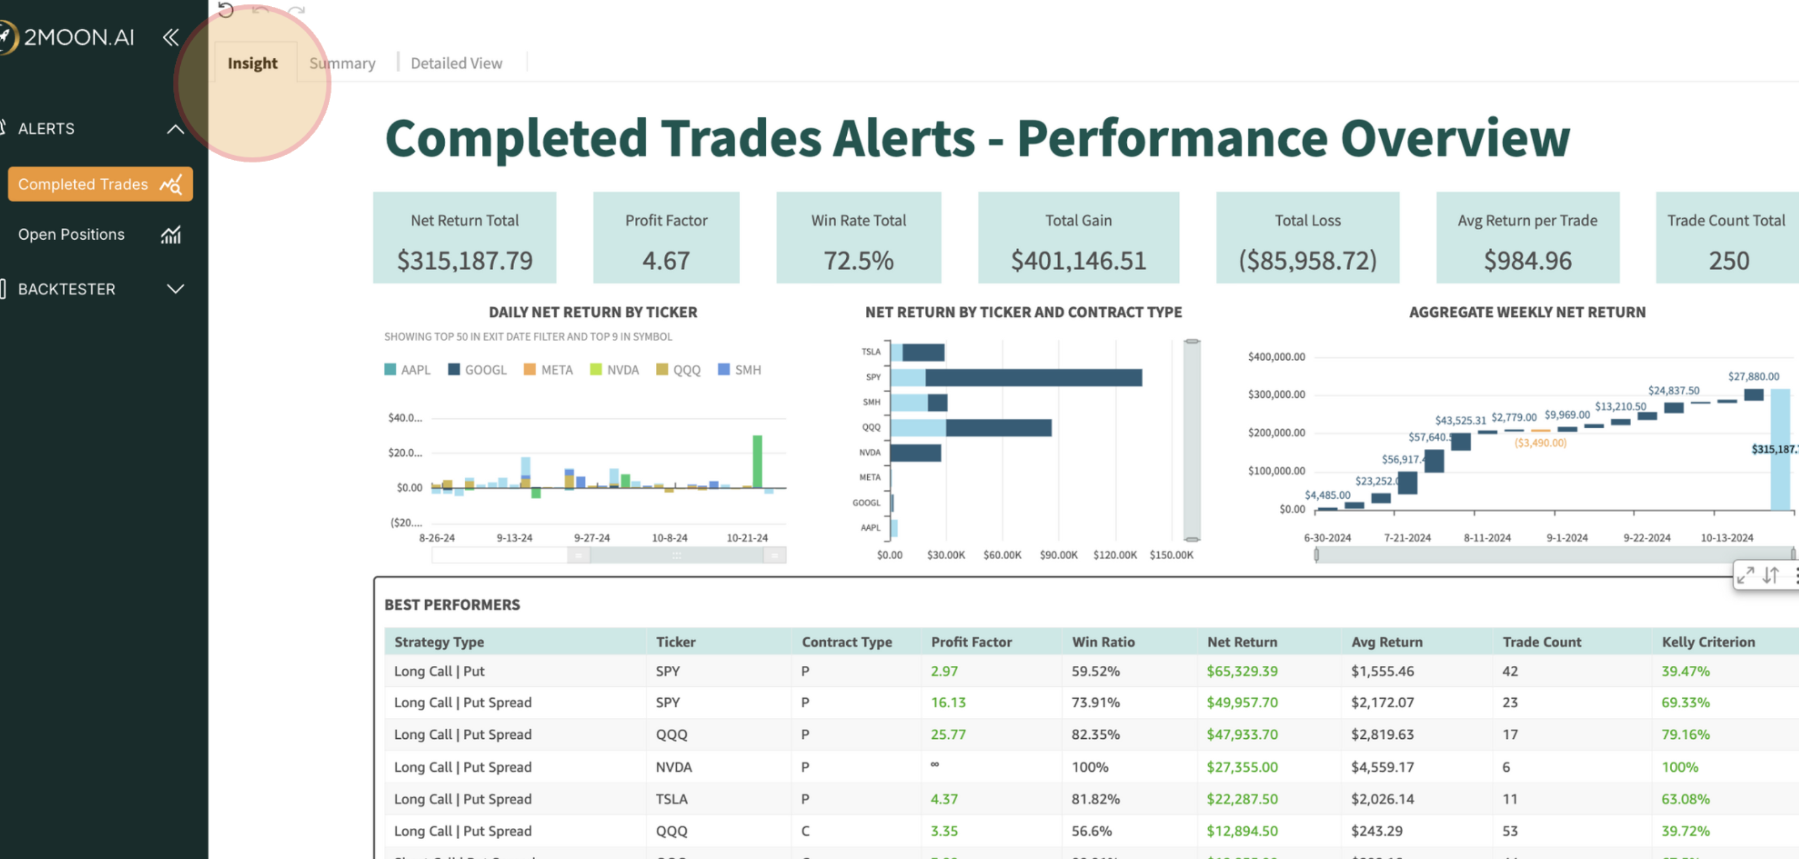Collapse the ALERTS section chevron
This screenshot has width=1799, height=859.
(x=175, y=129)
